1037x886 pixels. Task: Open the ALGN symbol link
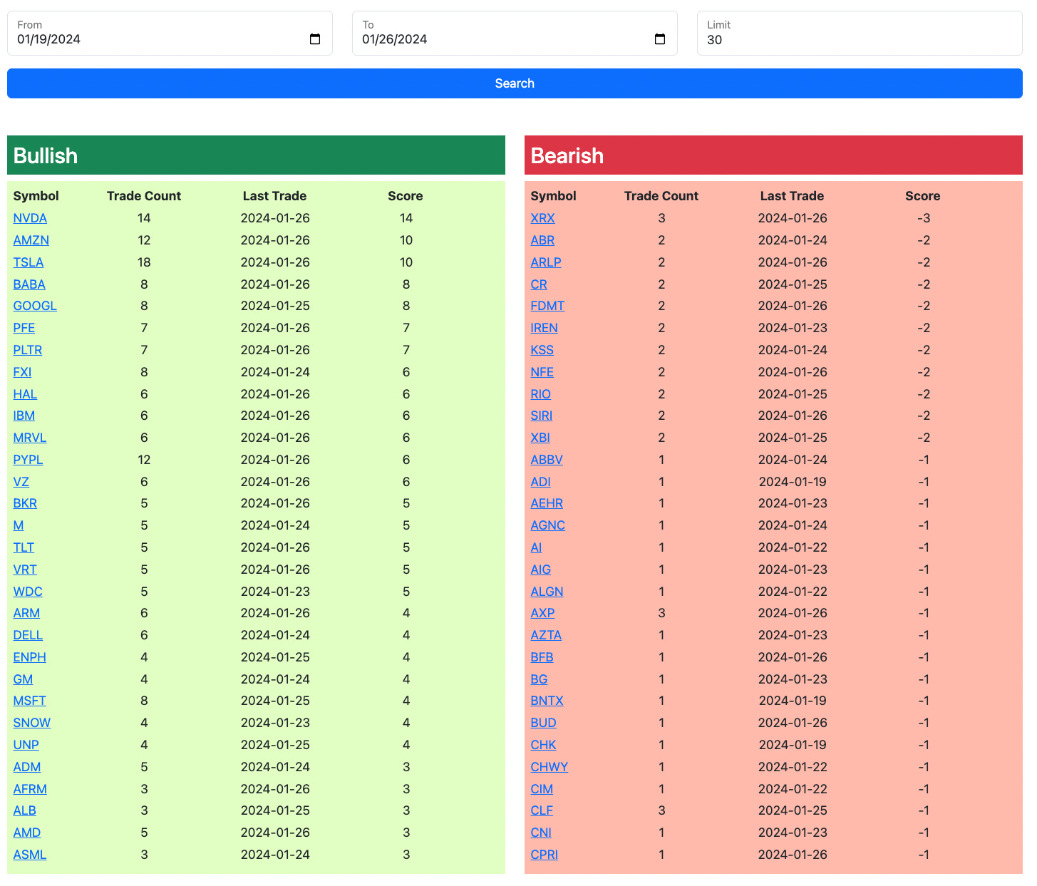pyautogui.click(x=547, y=592)
